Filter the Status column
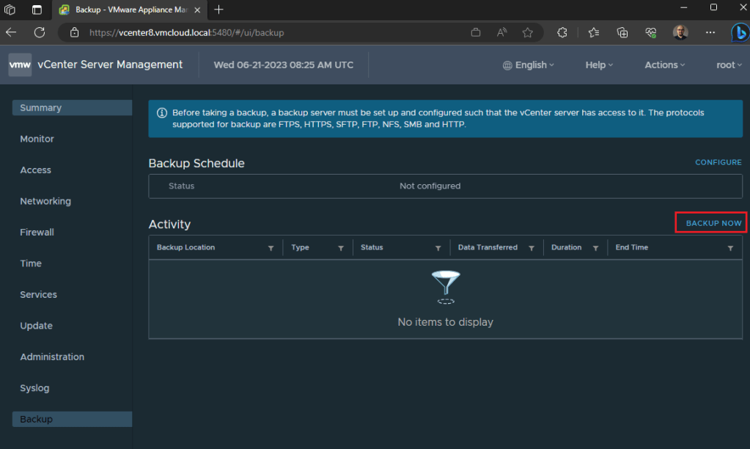750x449 pixels. (x=438, y=249)
